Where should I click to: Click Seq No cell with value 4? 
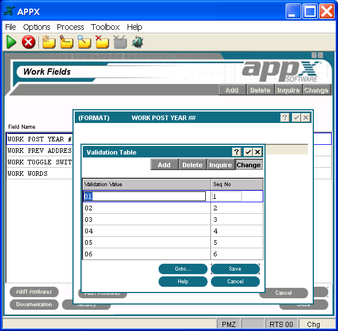point(237,231)
